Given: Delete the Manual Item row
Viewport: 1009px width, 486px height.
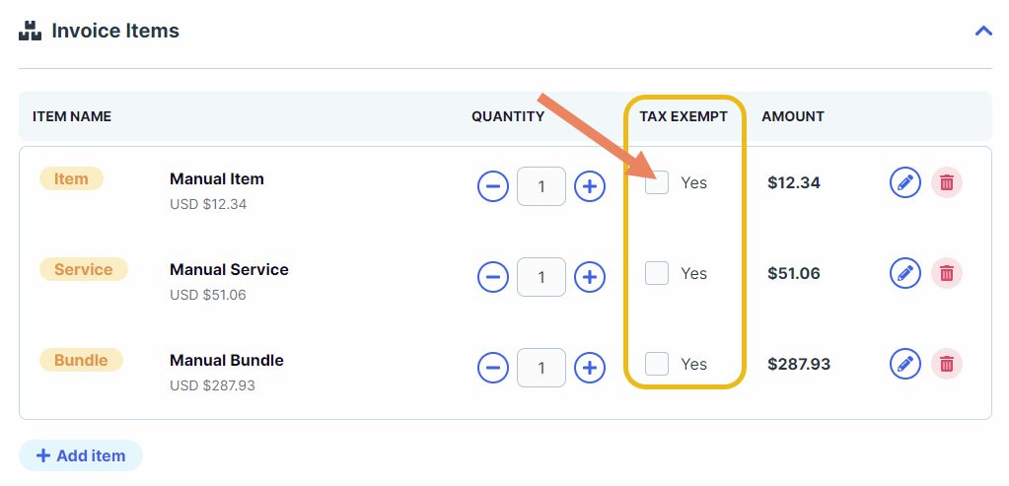Looking at the screenshot, I should [947, 182].
